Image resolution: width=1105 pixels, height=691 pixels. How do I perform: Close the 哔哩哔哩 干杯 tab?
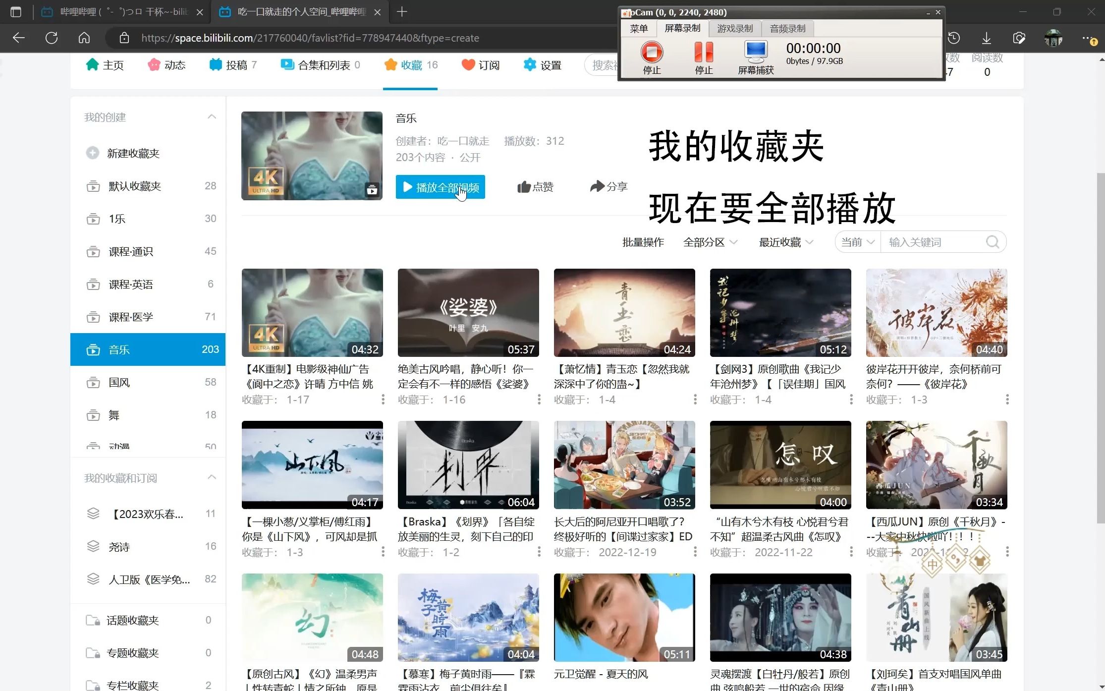tap(200, 12)
